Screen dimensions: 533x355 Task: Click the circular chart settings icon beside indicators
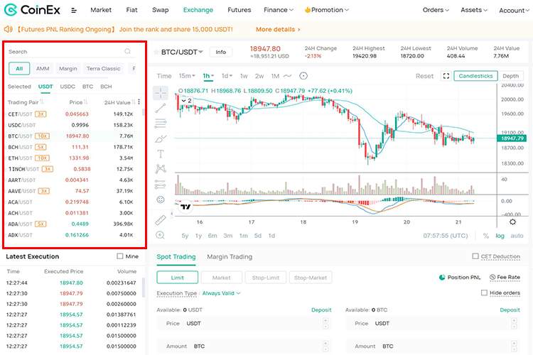coord(303,76)
